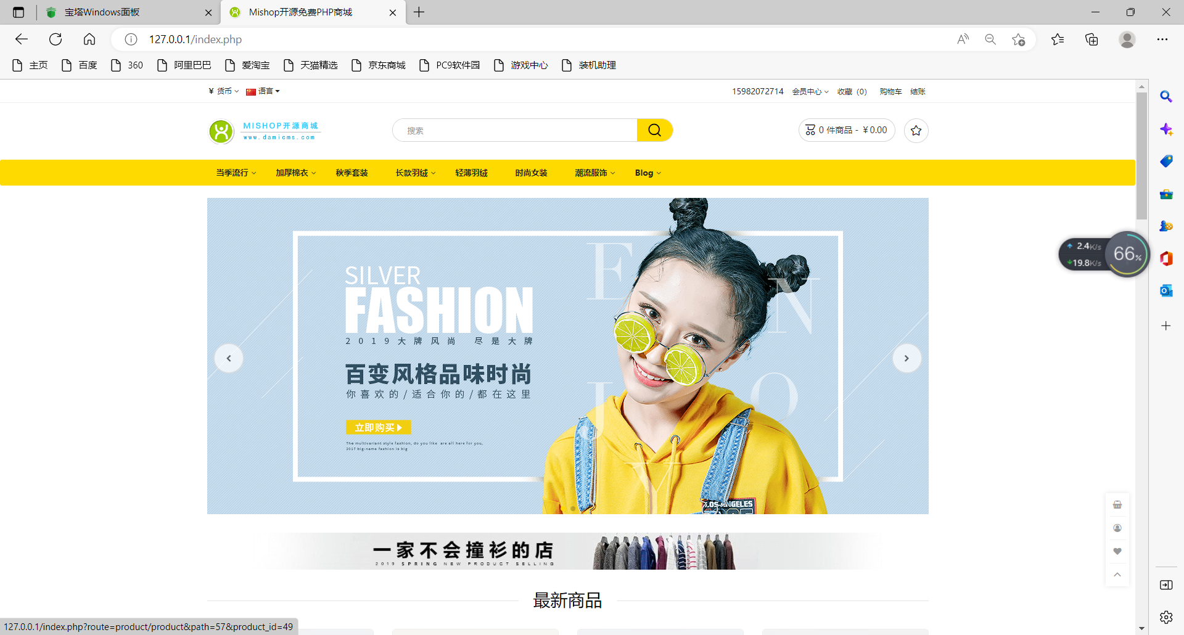Click the account profile icon in floating sidebar
Viewport: 1184px width, 635px height.
point(1117,528)
